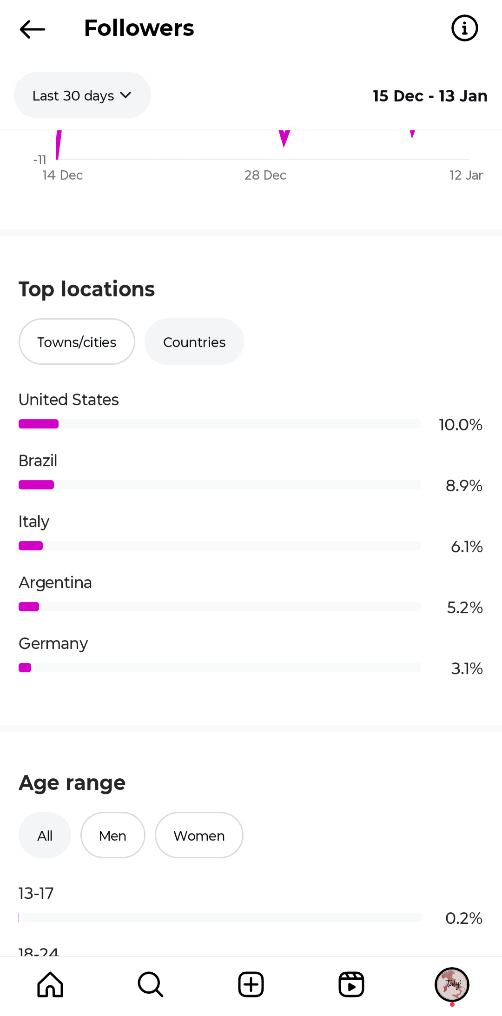This screenshot has height=1016, width=502.
Task: Click the 15 Dec - 13 Jan date range
Action: click(430, 96)
